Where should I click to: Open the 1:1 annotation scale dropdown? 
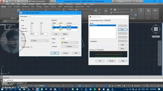click(118, 86)
